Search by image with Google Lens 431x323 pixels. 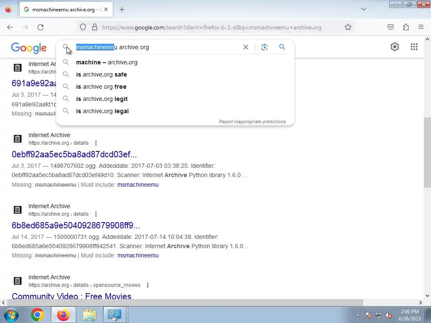(264, 47)
